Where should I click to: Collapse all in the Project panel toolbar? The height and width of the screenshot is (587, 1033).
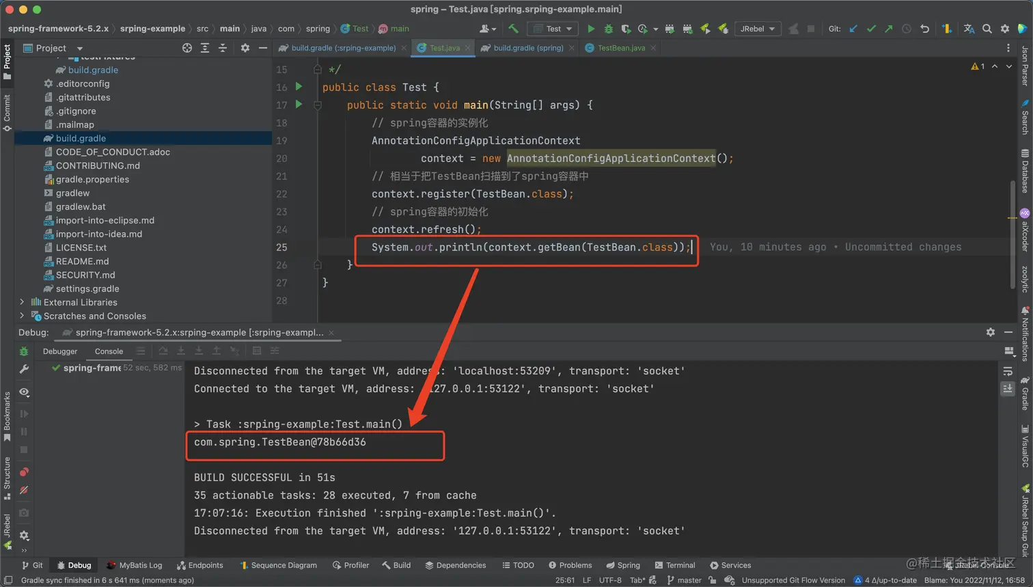[223, 48]
